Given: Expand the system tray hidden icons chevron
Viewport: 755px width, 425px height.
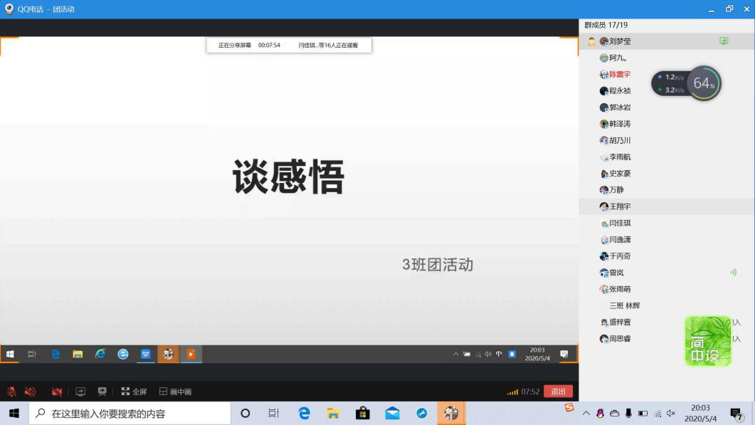Looking at the screenshot, I should pos(586,414).
